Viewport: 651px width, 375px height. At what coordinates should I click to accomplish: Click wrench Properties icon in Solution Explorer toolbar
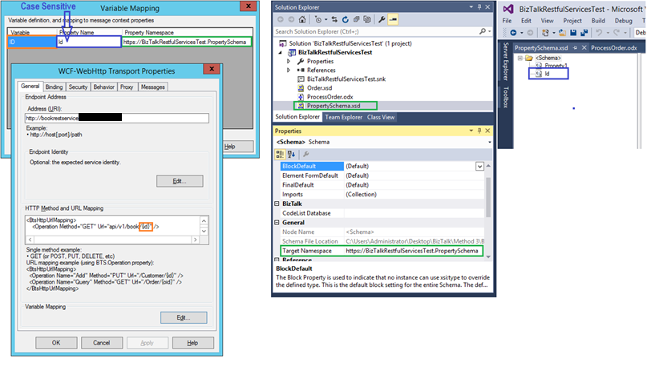coord(382,19)
